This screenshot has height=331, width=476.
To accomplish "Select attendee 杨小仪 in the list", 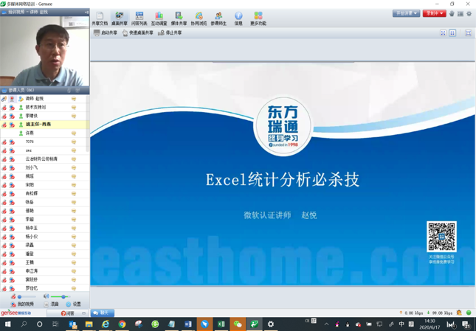I will pos(44,237).
